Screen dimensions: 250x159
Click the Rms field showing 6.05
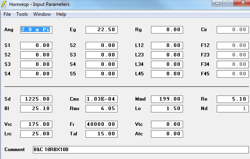[101, 108]
